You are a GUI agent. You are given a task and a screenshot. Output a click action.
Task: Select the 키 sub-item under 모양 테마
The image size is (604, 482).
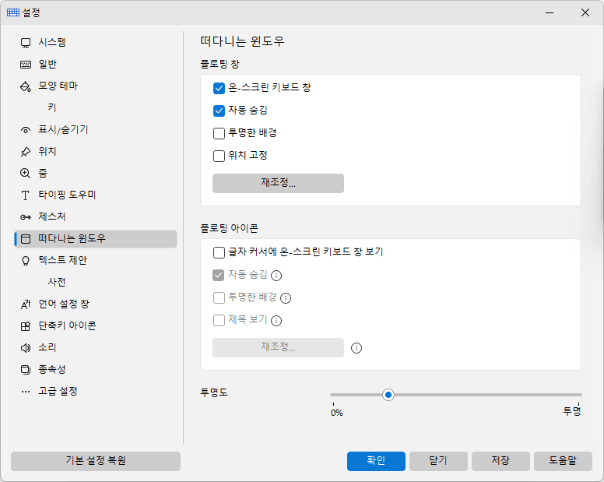(96, 108)
